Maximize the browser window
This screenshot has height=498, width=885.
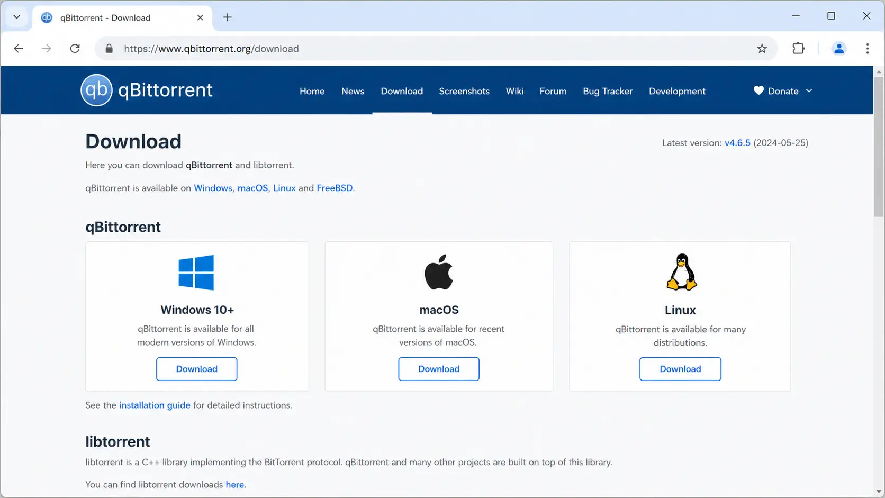click(x=831, y=16)
